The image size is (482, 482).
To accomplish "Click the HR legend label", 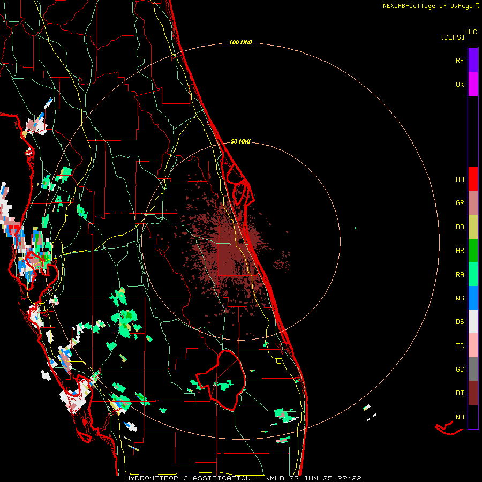I will coord(460,251).
